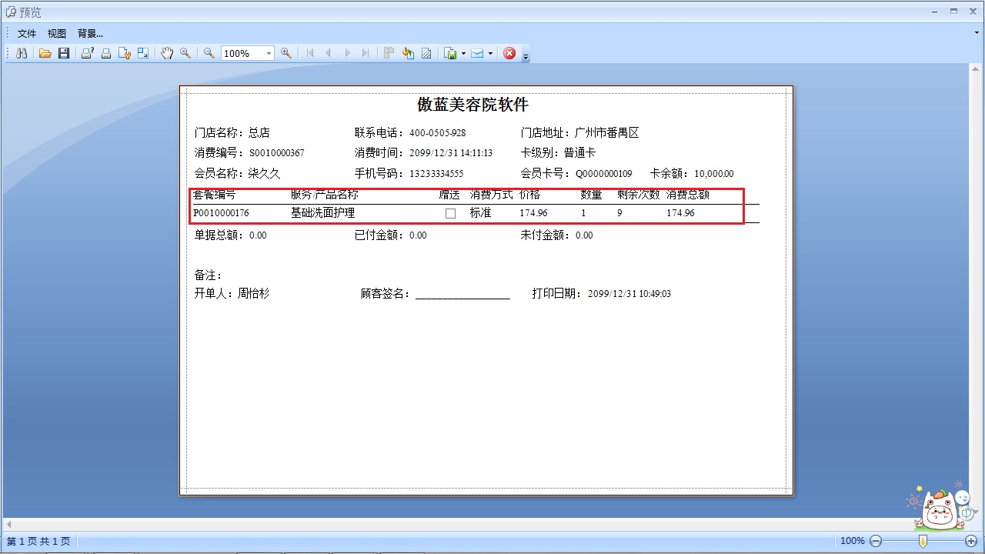Click the 背景... menu item
The image size is (985, 554).
pyautogui.click(x=90, y=33)
